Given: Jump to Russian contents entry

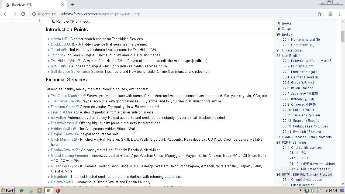Looking at the screenshot, I should tap(306, 115).
